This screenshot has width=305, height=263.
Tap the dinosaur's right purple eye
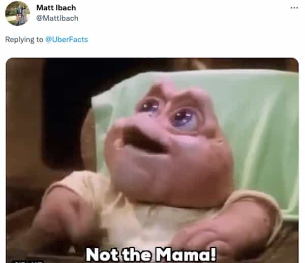click(x=184, y=117)
